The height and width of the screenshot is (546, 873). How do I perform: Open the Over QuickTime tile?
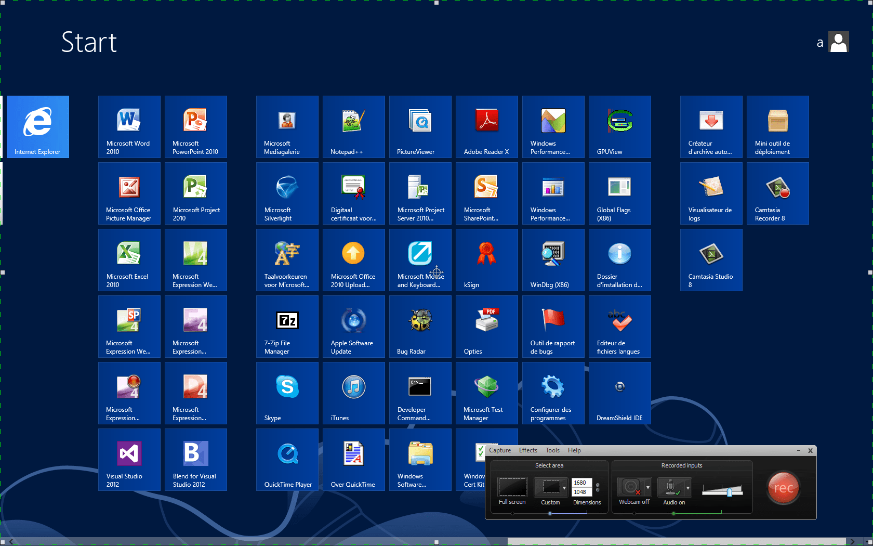tap(354, 460)
